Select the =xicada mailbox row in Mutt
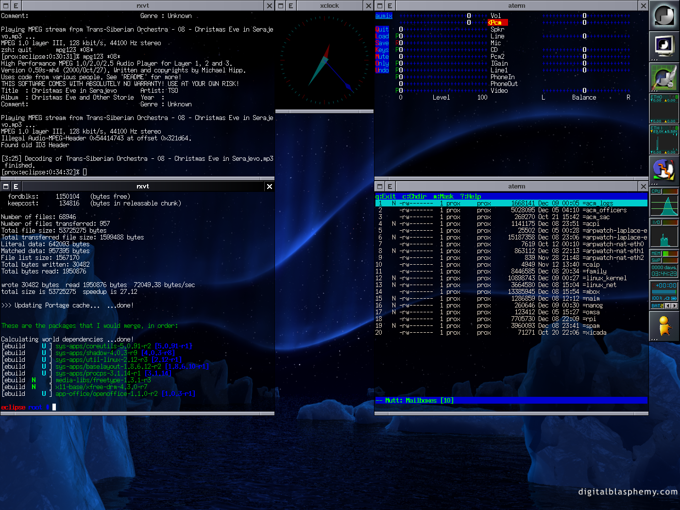 pos(511,333)
